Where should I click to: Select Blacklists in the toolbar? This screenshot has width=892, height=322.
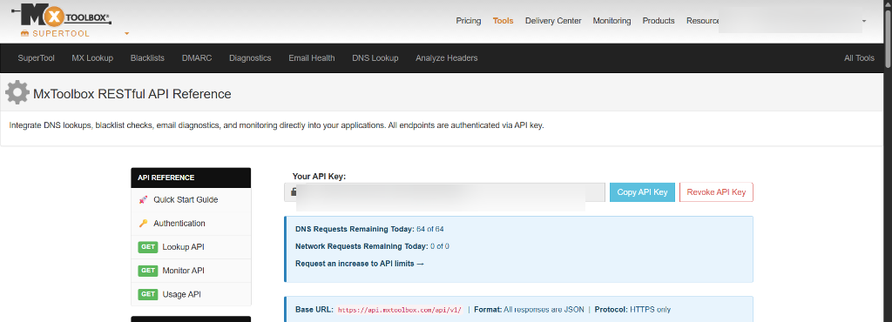[147, 58]
